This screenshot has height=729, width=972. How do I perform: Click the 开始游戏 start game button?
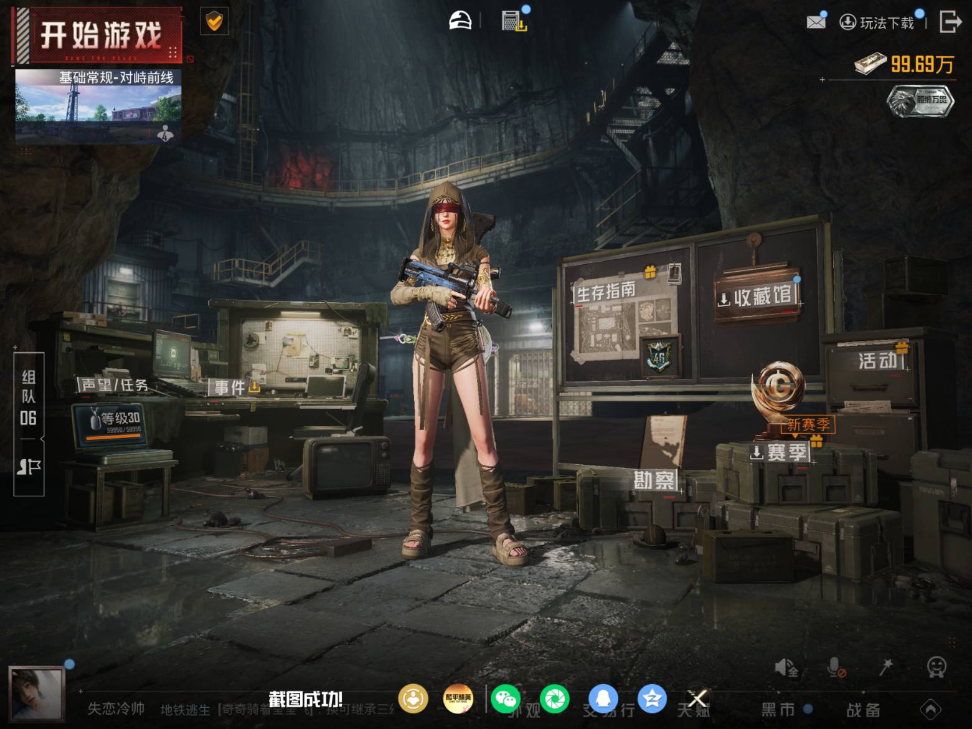tap(97, 36)
